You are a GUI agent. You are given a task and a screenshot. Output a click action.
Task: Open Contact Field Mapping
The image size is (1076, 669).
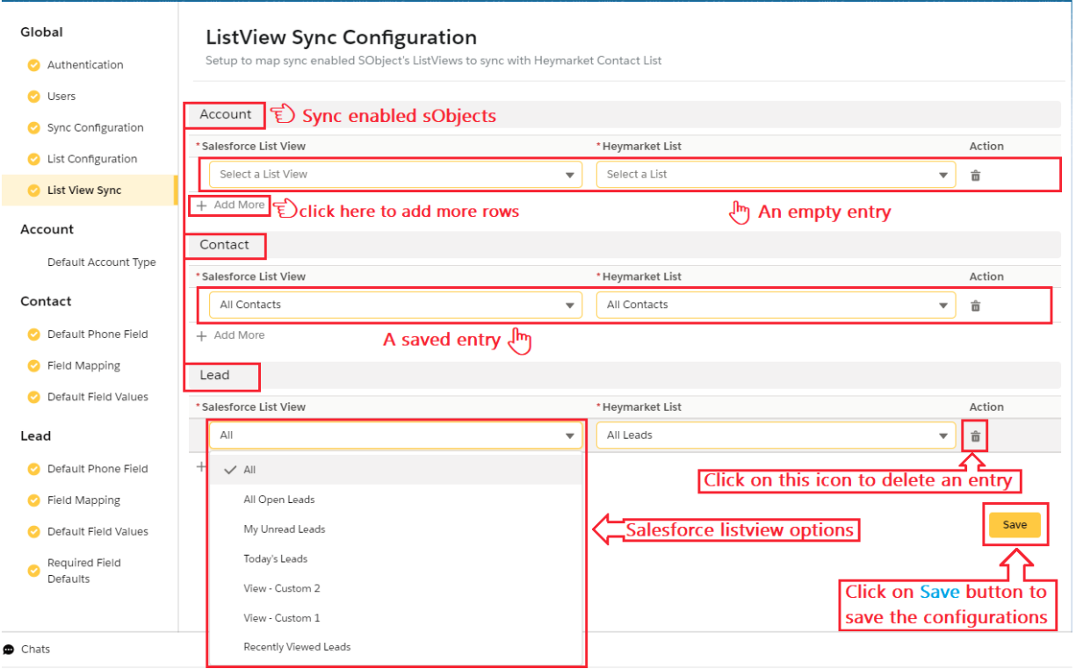coord(83,366)
